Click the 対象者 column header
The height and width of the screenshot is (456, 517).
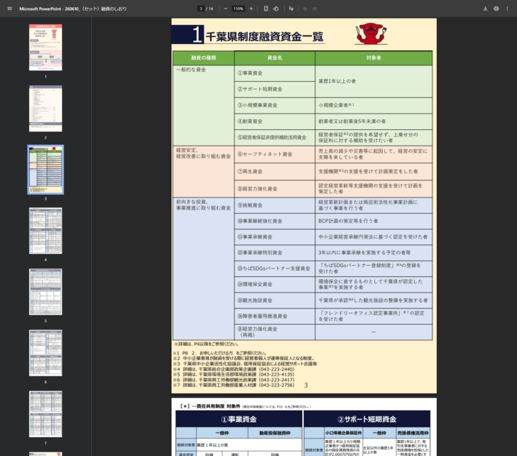click(x=374, y=58)
